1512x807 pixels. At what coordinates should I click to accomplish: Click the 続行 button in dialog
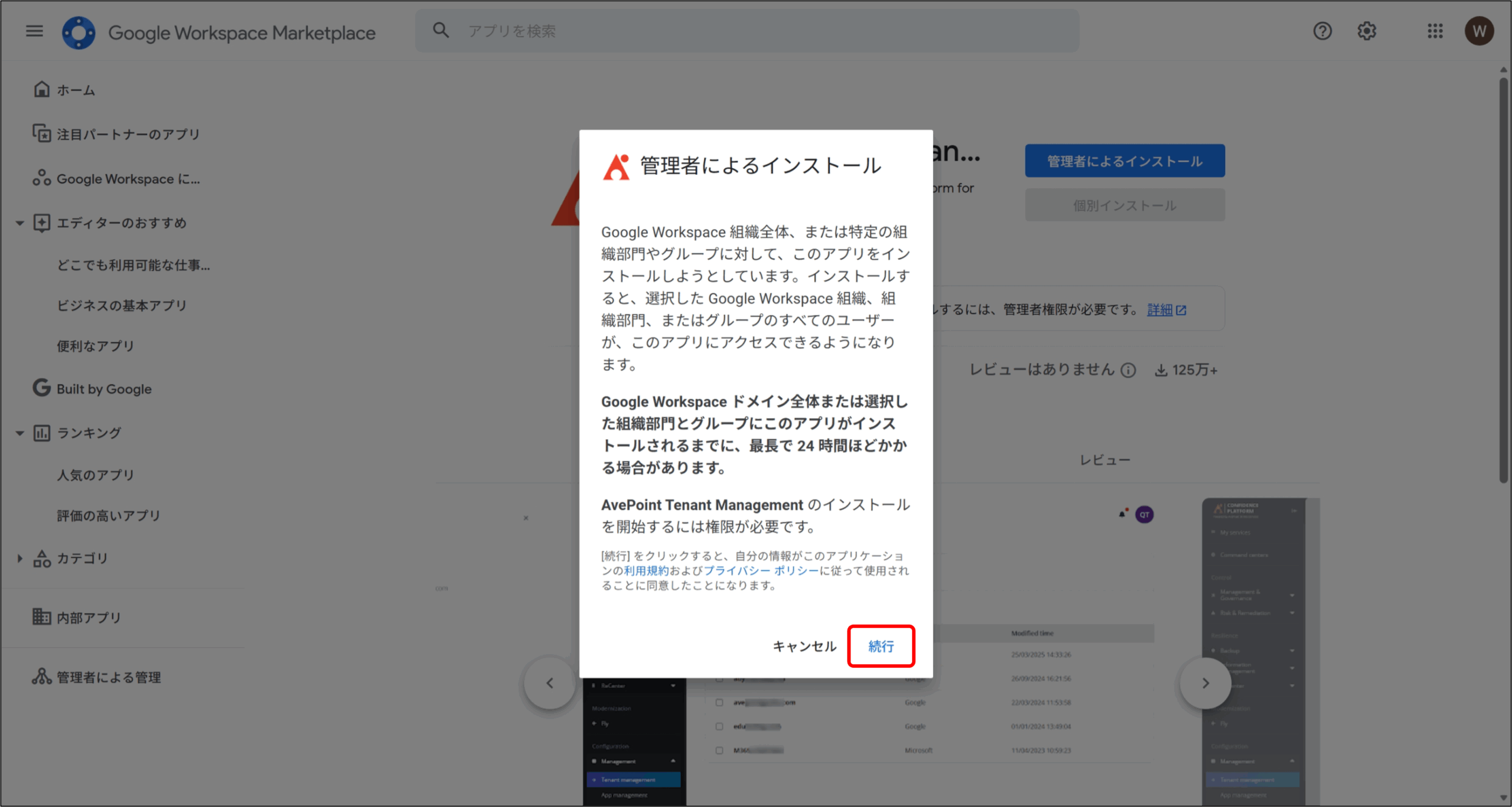click(881, 646)
